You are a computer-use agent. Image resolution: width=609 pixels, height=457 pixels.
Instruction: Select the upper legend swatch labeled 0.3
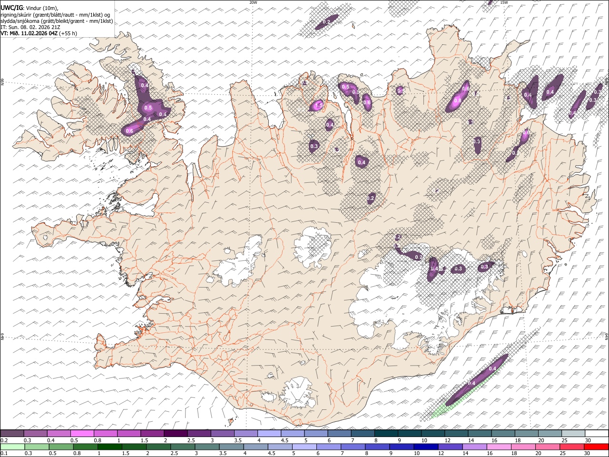pyautogui.click(x=35, y=433)
